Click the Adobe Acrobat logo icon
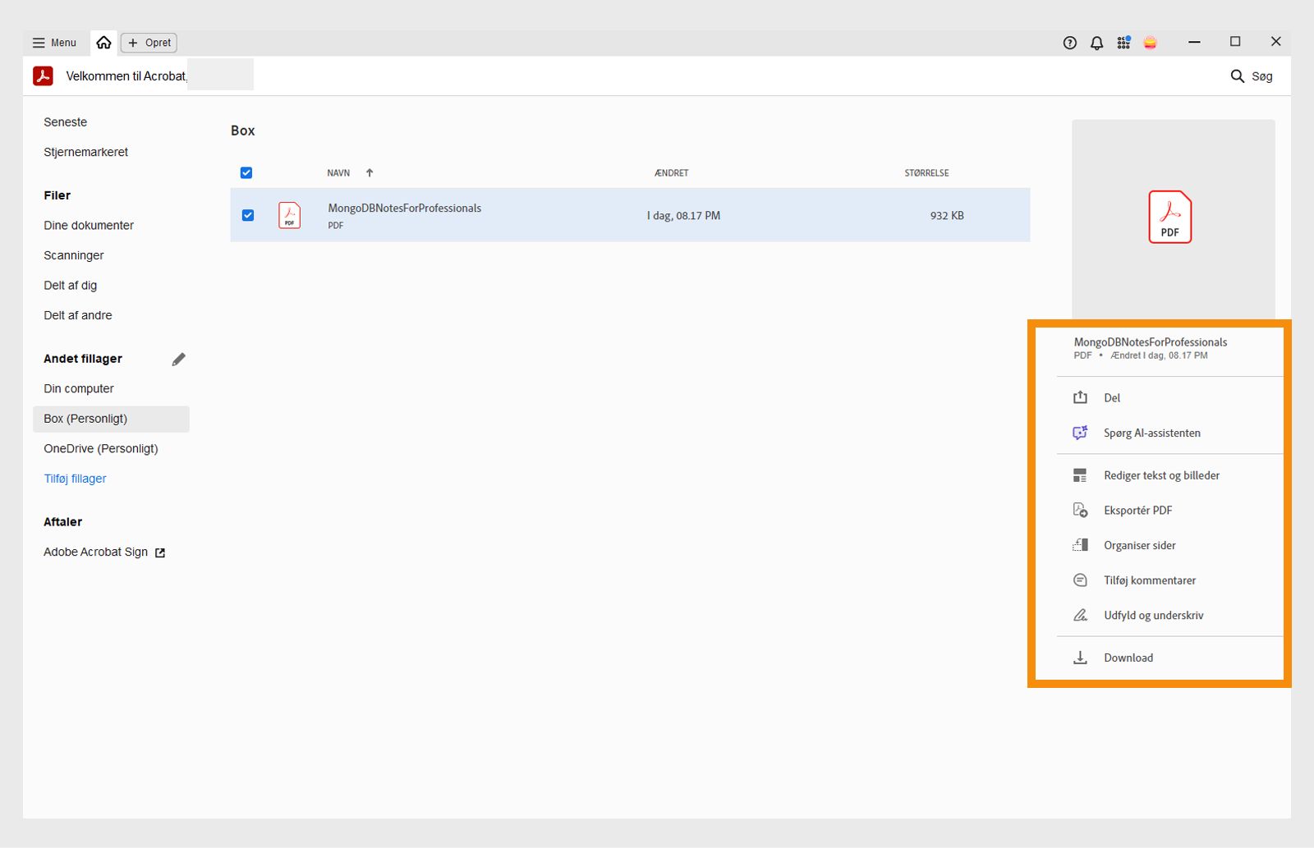Viewport: 1314px width, 848px height. (x=43, y=76)
